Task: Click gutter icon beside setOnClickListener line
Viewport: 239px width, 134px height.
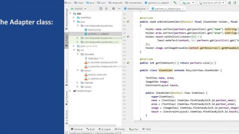Action: [x=128, y=36]
